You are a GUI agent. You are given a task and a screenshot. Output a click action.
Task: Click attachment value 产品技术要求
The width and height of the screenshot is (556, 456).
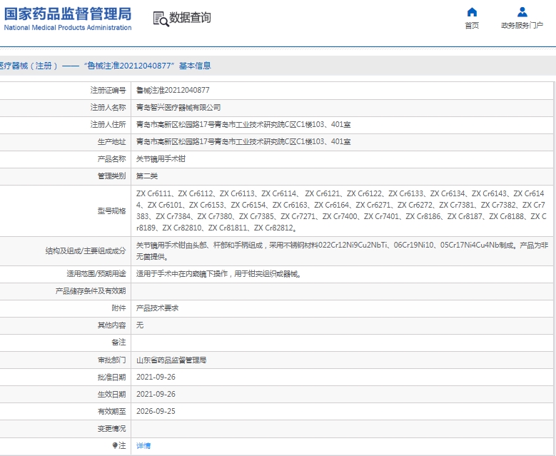157,308
